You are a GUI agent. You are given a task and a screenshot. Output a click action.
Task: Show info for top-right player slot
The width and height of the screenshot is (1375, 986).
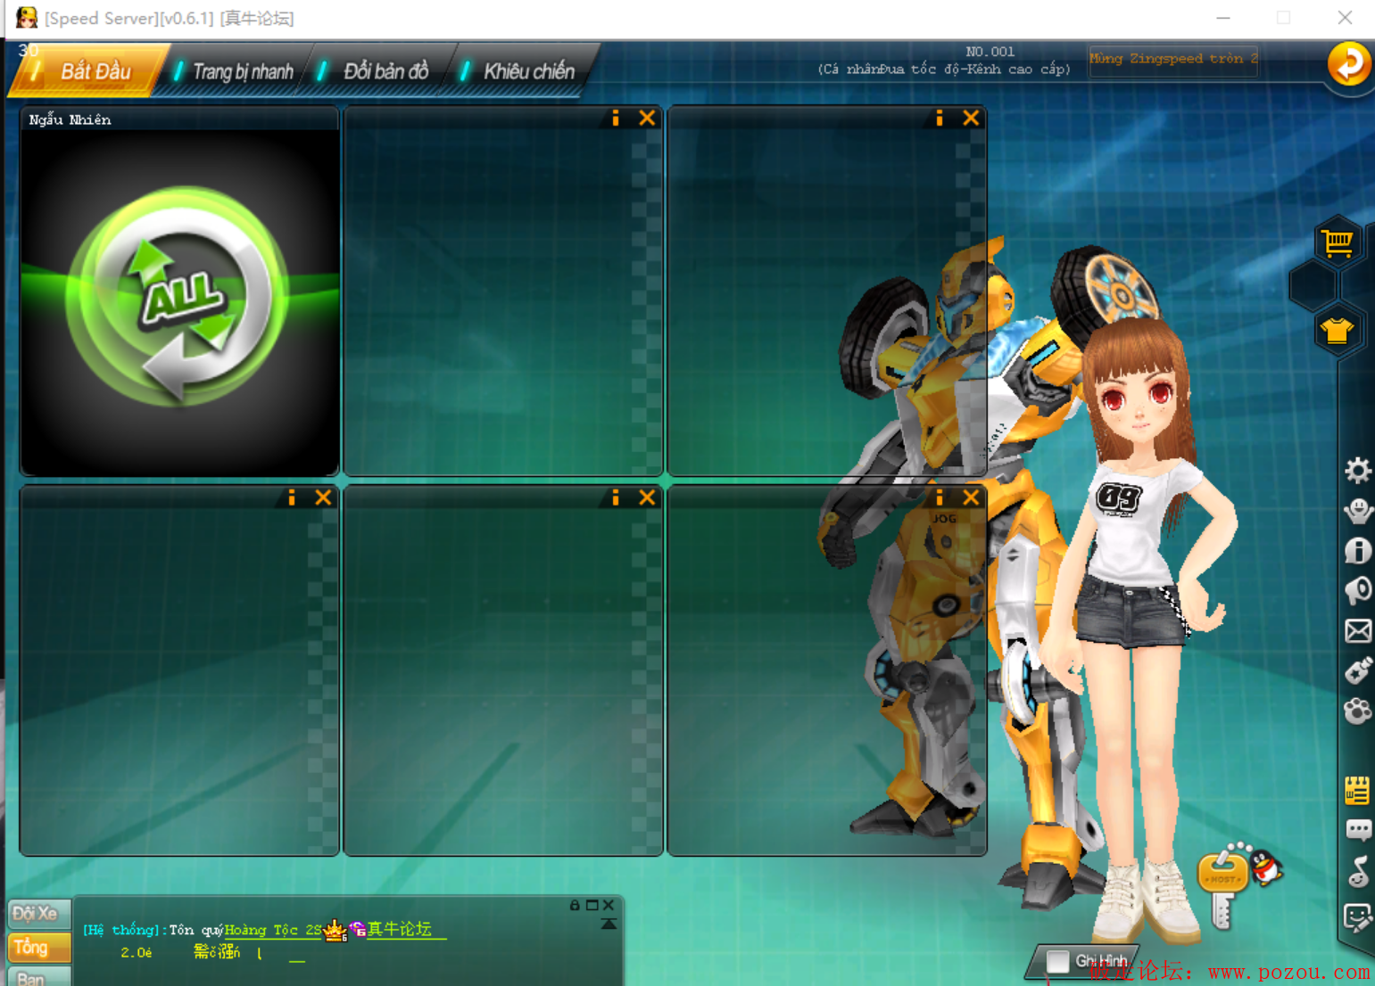pos(940,118)
